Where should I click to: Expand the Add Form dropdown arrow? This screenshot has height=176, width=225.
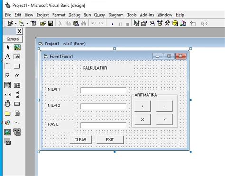[27, 23]
